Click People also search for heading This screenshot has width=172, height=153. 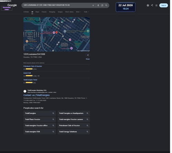pos(33,108)
